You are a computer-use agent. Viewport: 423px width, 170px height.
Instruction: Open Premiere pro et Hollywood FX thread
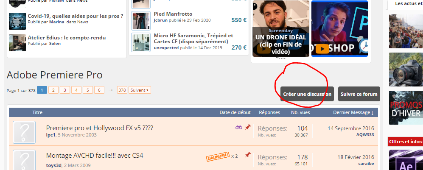[100, 128]
